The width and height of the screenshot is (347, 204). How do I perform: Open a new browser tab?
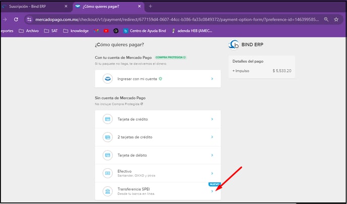point(150,7)
